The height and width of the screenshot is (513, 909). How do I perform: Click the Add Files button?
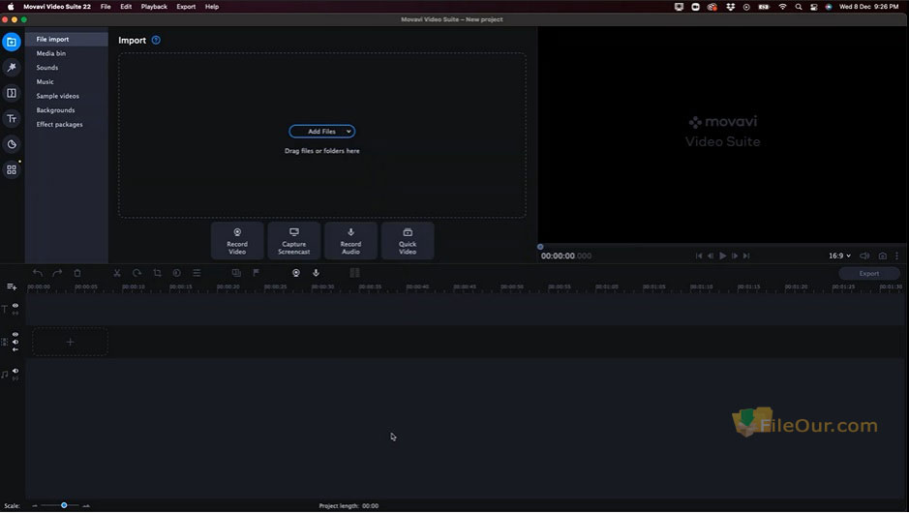[x=321, y=132]
